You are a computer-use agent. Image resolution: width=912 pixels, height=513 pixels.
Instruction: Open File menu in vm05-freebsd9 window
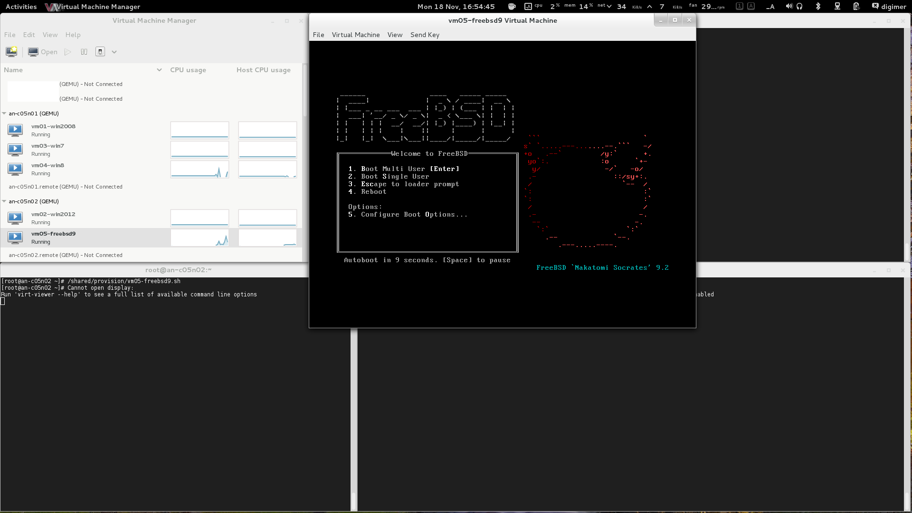click(318, 35)
